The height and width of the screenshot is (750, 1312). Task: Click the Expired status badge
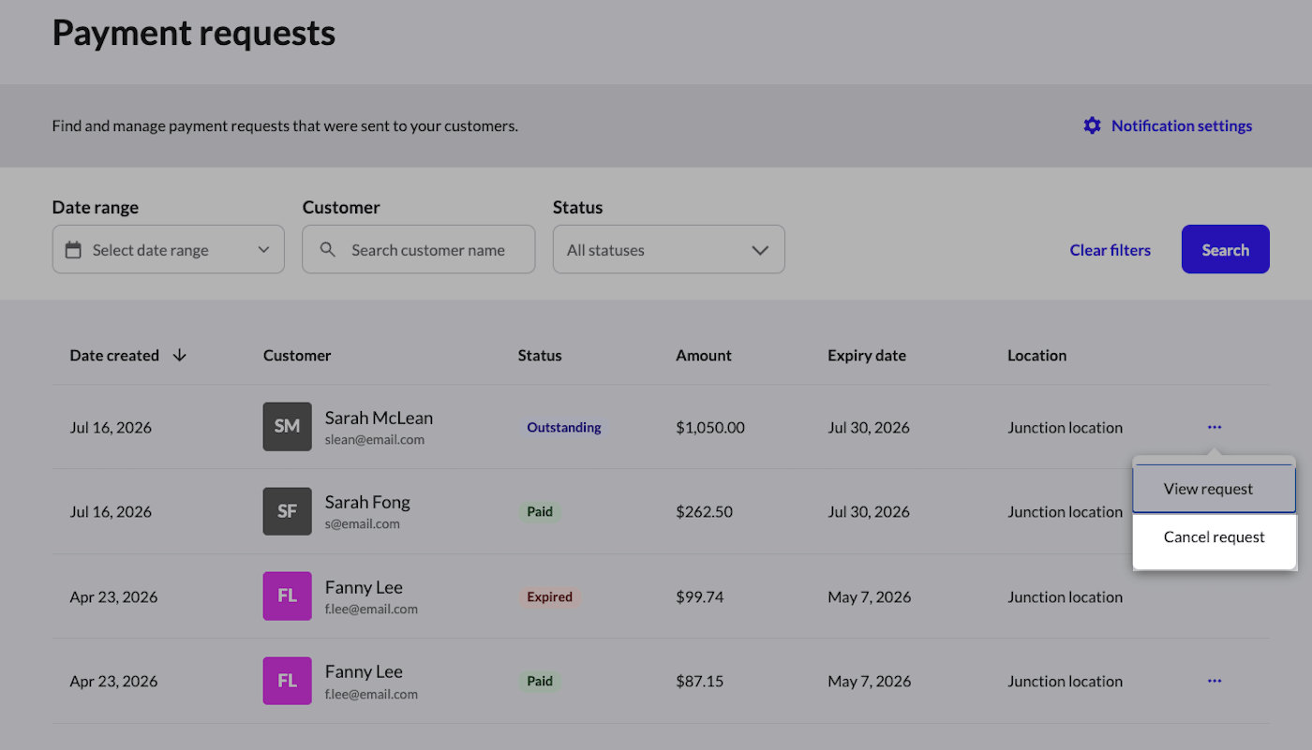(549, 596)
